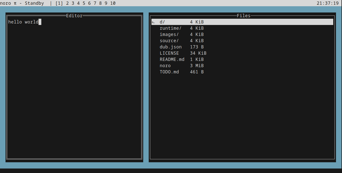Open the runtime/ folder
The image size is (342, 173).
pyautogui.click(x=170, y=28)
